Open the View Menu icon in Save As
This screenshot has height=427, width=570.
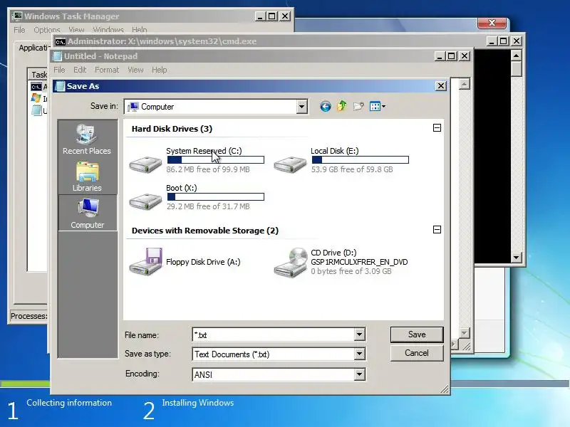[x=378, y=106]
